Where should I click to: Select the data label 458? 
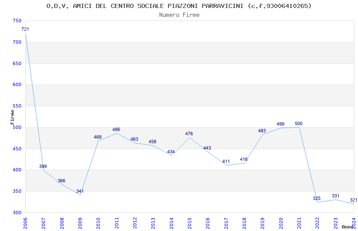[x=152, y=142]
